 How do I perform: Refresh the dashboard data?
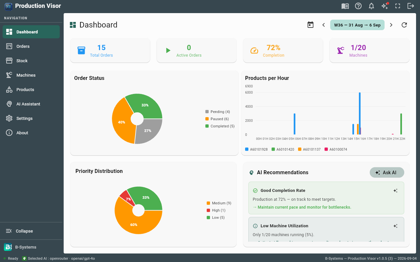404,25
